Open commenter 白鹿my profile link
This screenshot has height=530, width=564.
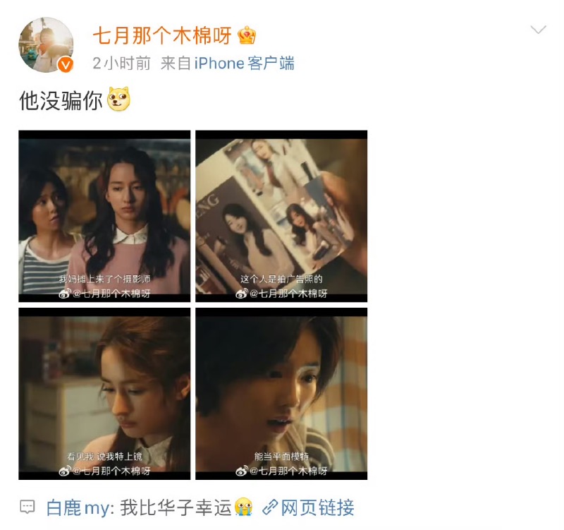point(80,507)
